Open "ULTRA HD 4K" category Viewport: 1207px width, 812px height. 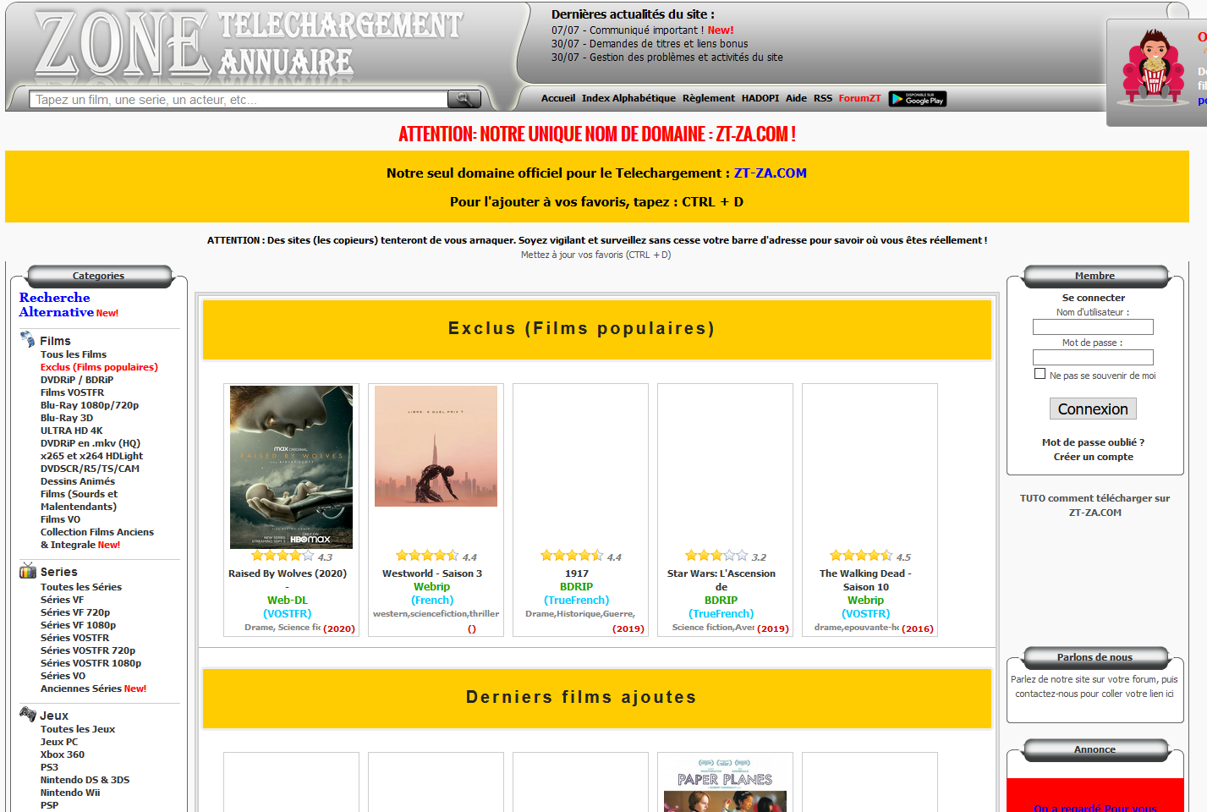(x=72, y=431)
